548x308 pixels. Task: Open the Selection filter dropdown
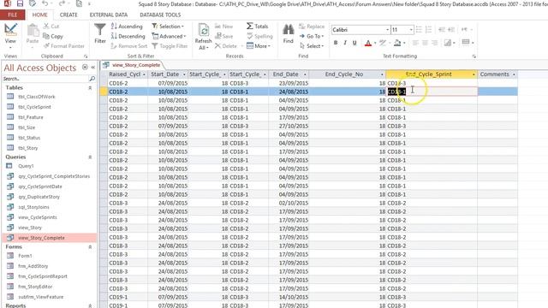click(168, 27)
